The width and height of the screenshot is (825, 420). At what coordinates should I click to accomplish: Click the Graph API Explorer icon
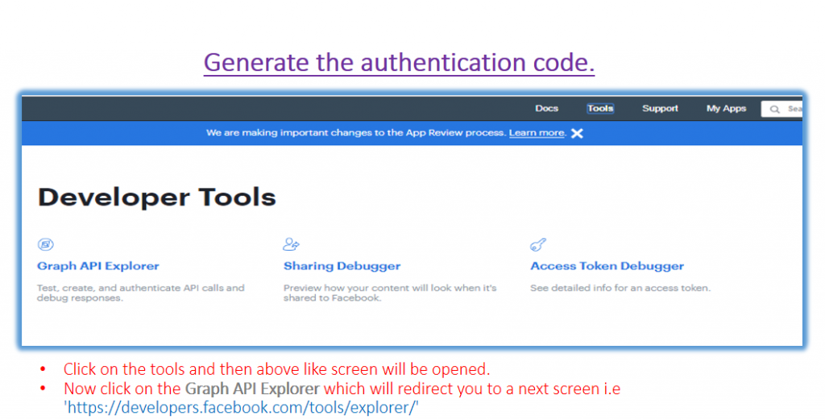(x=46, y=244)
